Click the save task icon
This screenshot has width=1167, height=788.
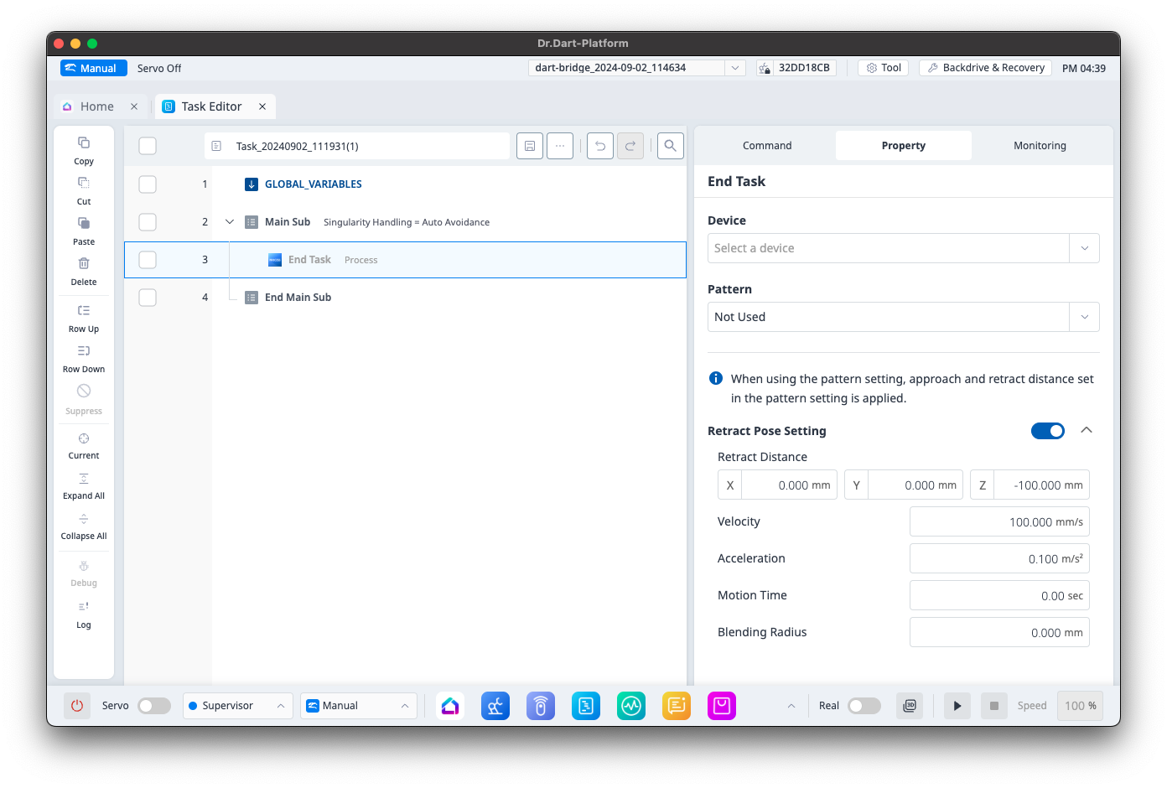(530, 146)
